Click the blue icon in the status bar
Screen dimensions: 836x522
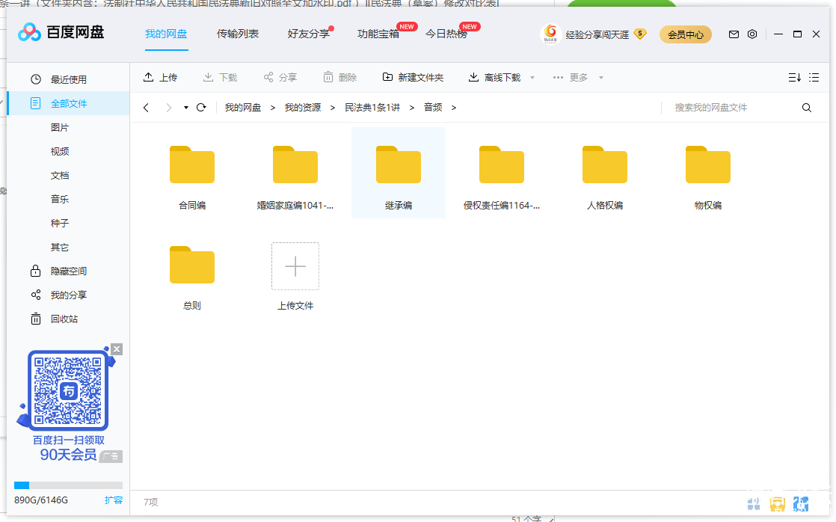pyautogui.click(x=801, y=503)
